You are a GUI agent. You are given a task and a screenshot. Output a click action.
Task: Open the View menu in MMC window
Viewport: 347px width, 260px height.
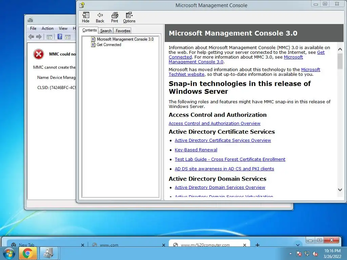pos(63,28)
